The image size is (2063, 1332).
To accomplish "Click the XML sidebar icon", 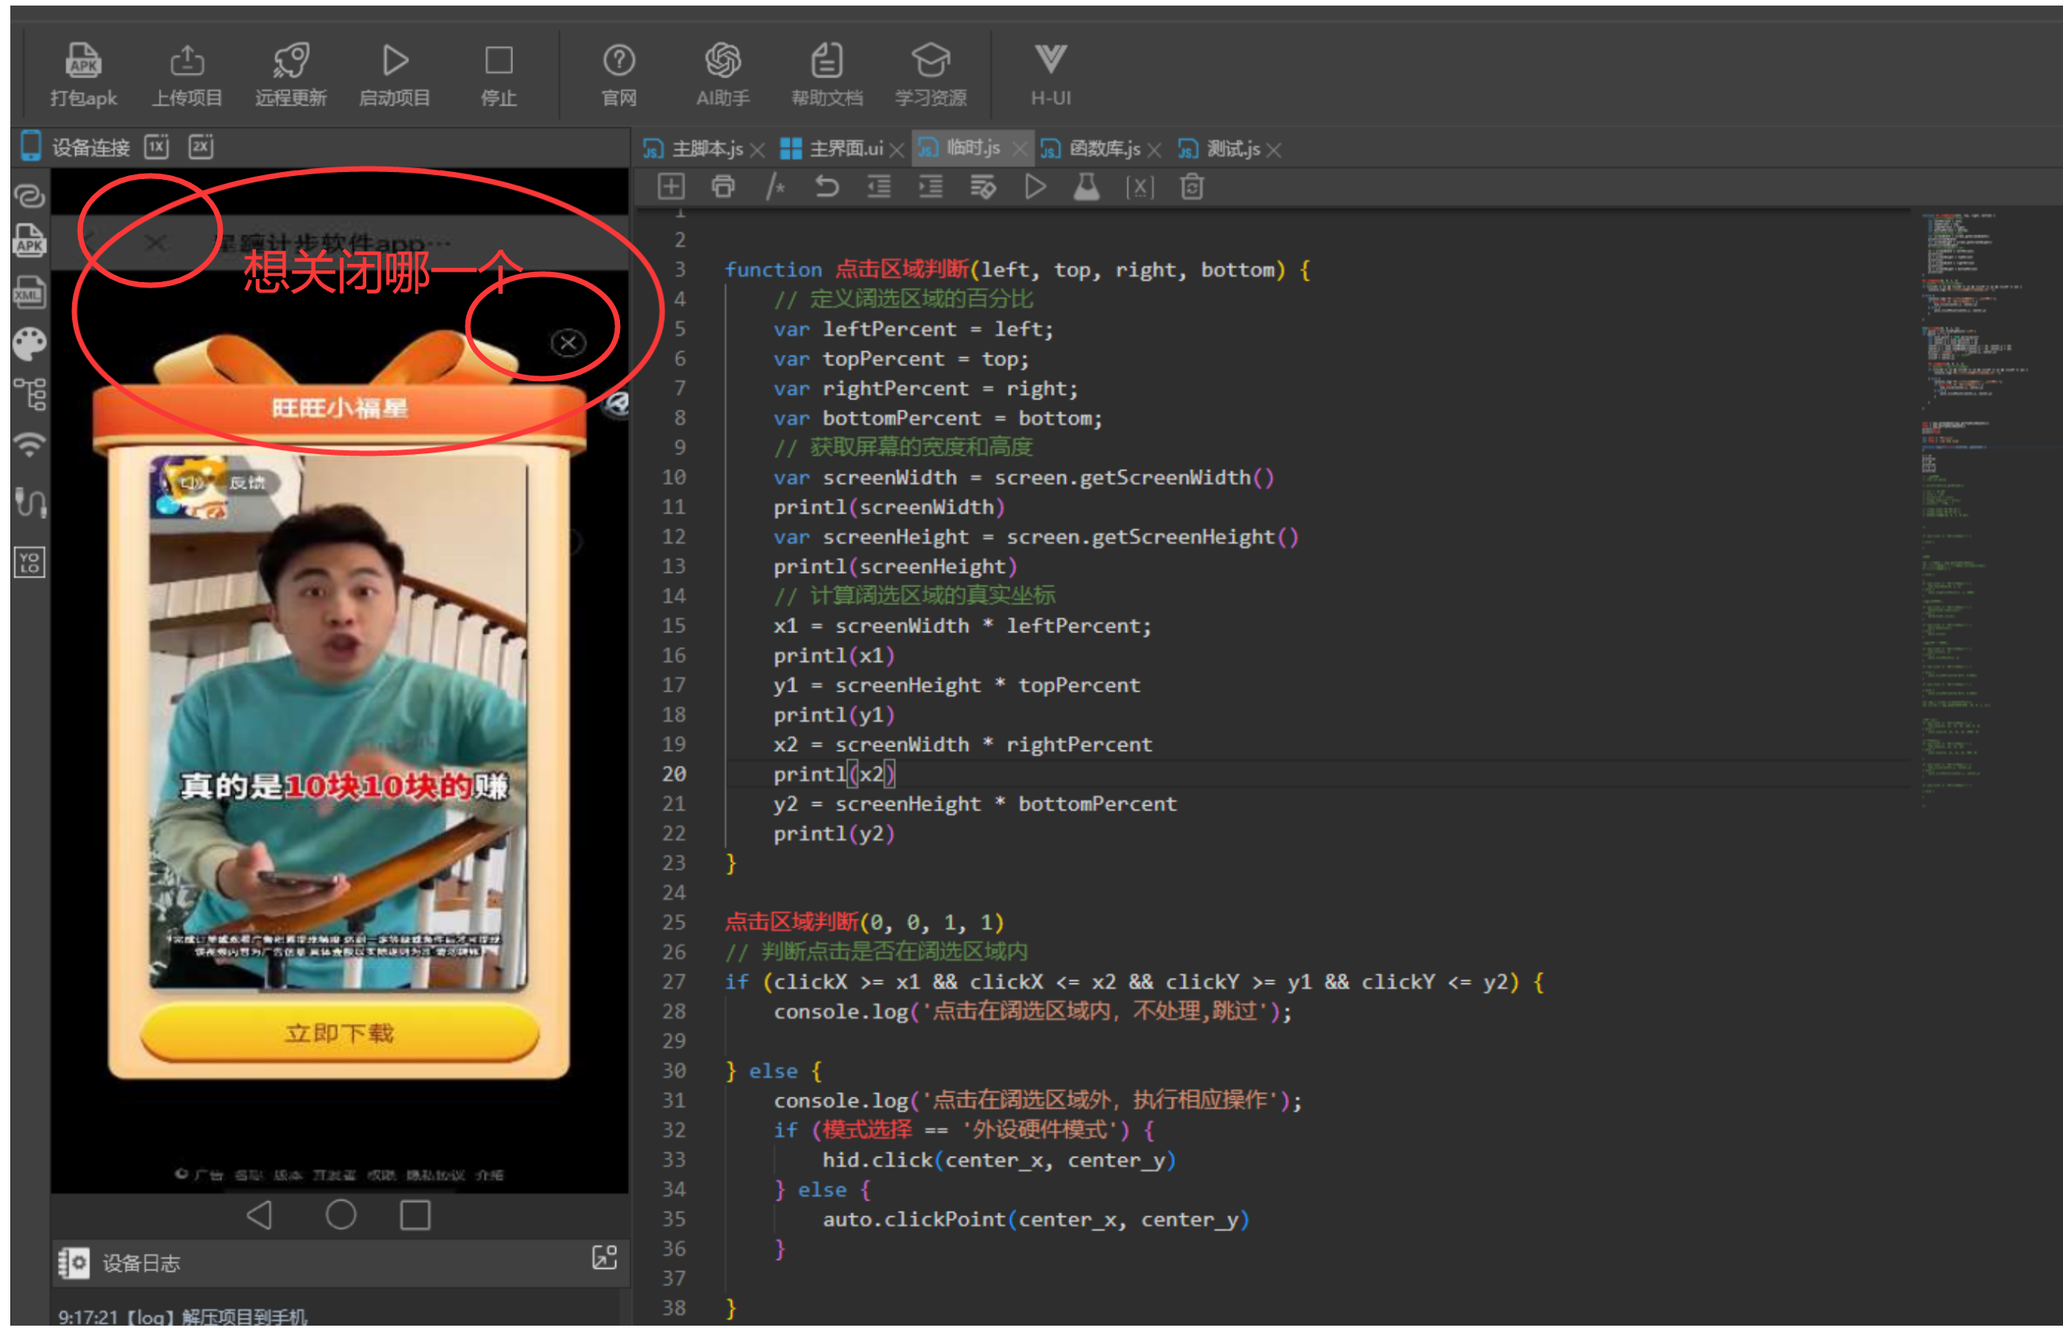I will click(29, 292).
